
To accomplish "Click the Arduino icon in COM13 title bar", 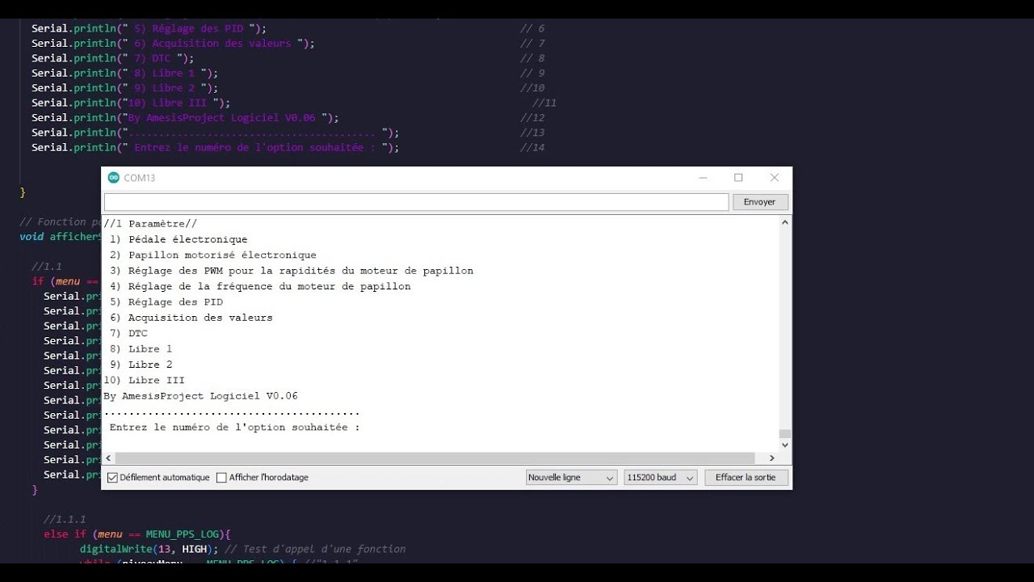I will coord(113,178).
